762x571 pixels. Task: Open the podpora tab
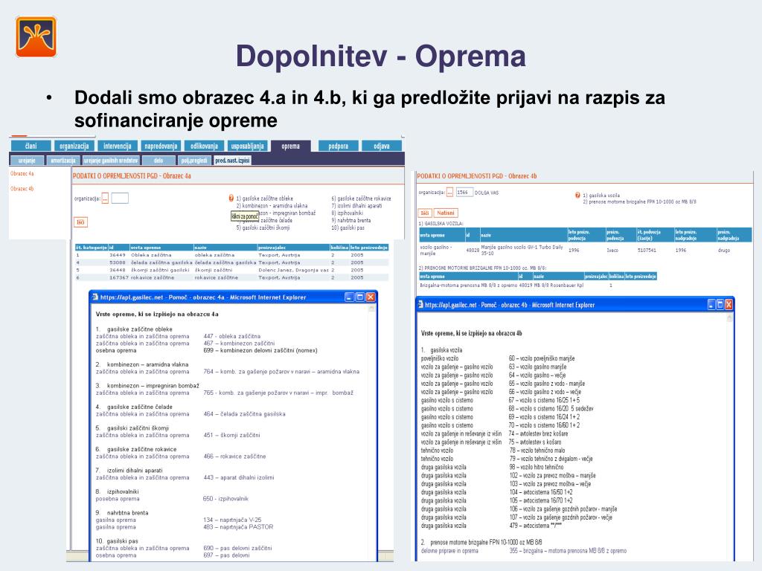[x=339, y=146]
